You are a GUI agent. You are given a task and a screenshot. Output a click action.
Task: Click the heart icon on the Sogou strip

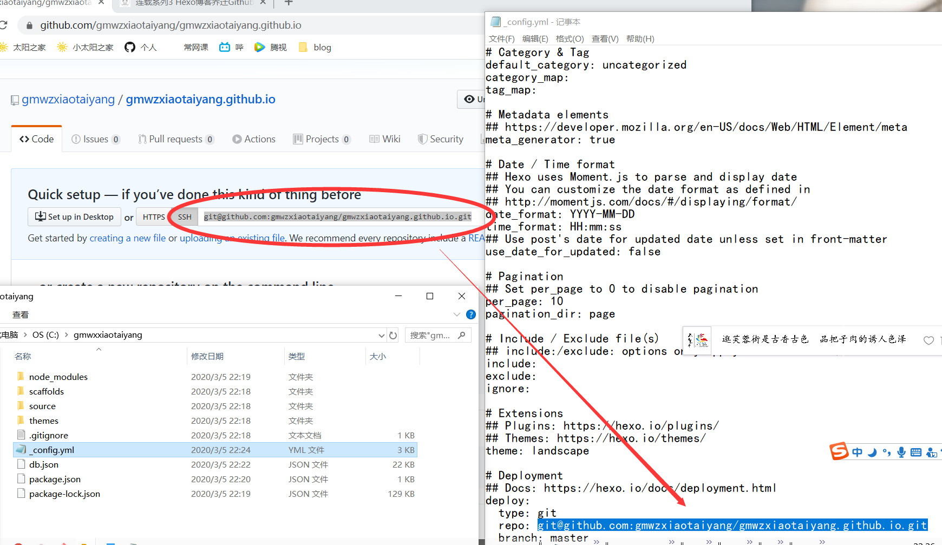point(928,340)
